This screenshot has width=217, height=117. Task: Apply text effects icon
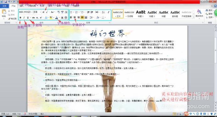tap(46, 18)
